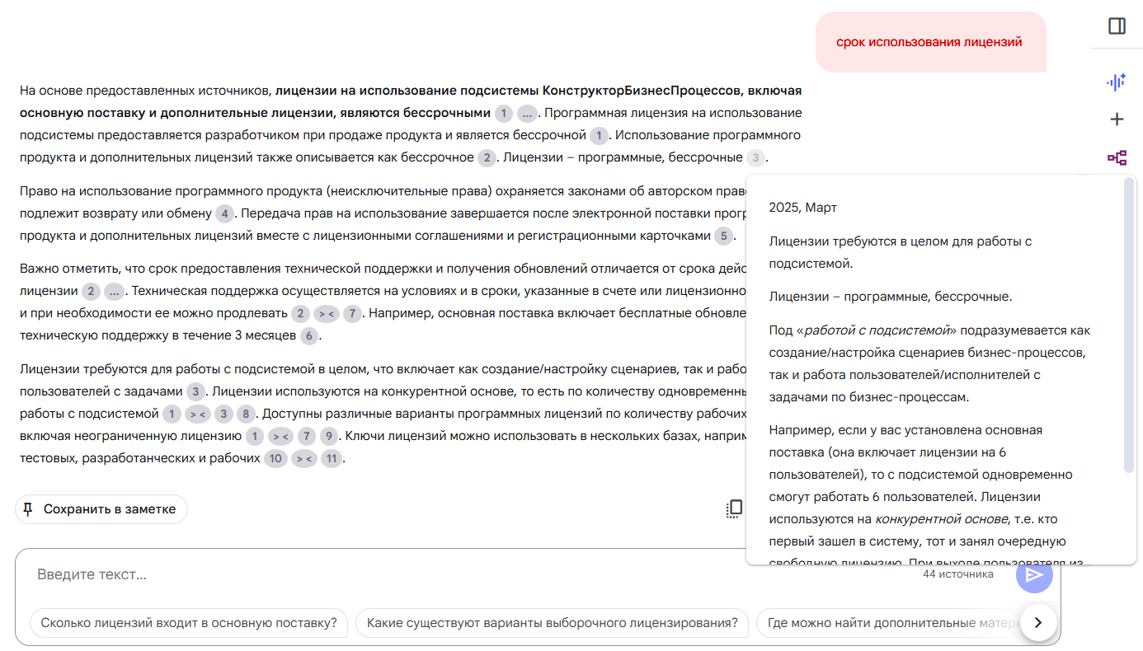Click the pin icon beside 'Сохранить в заметке'
The image size is (1143, 651).
click(28, 509)
